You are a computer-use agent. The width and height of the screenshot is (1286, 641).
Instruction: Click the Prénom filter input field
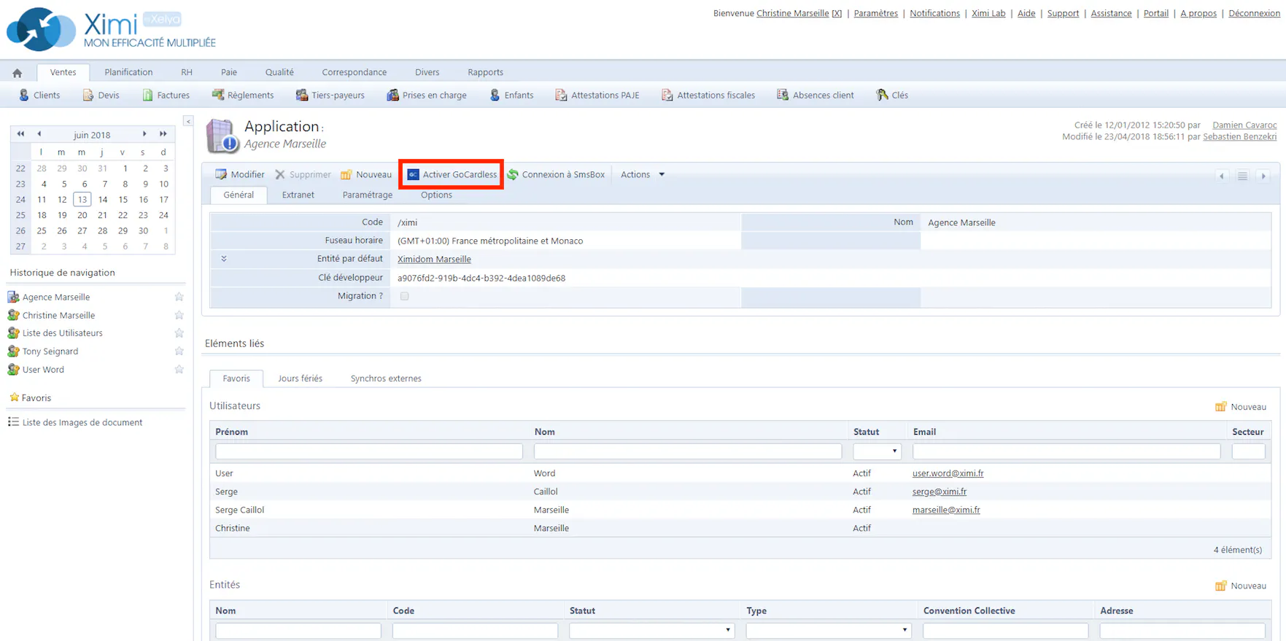click(x=368, y=451)
